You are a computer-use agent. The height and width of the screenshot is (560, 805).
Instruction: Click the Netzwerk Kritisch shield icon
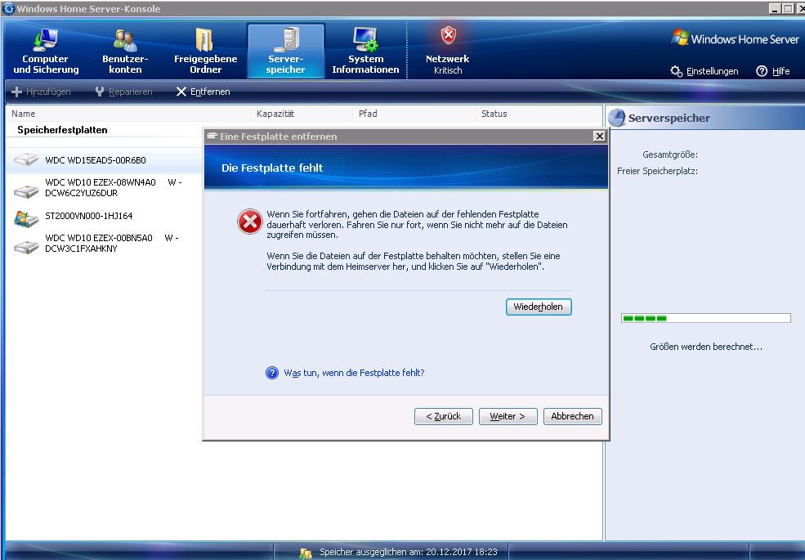[448, 36]
